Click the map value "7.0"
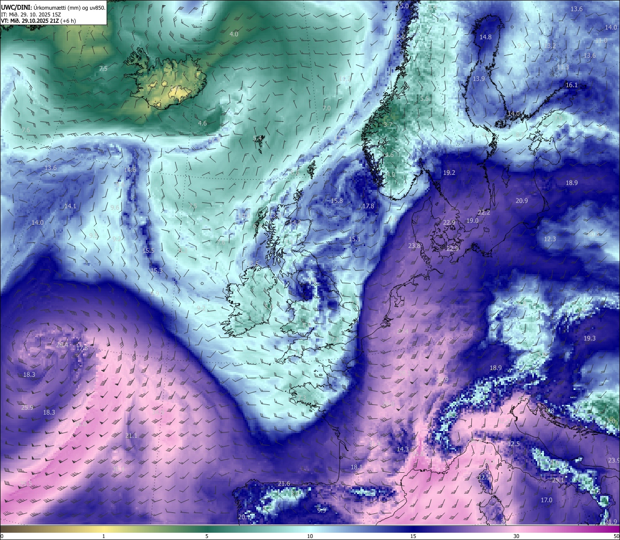Viewport: 620px width, 540px height. click(x=326, y=108)
